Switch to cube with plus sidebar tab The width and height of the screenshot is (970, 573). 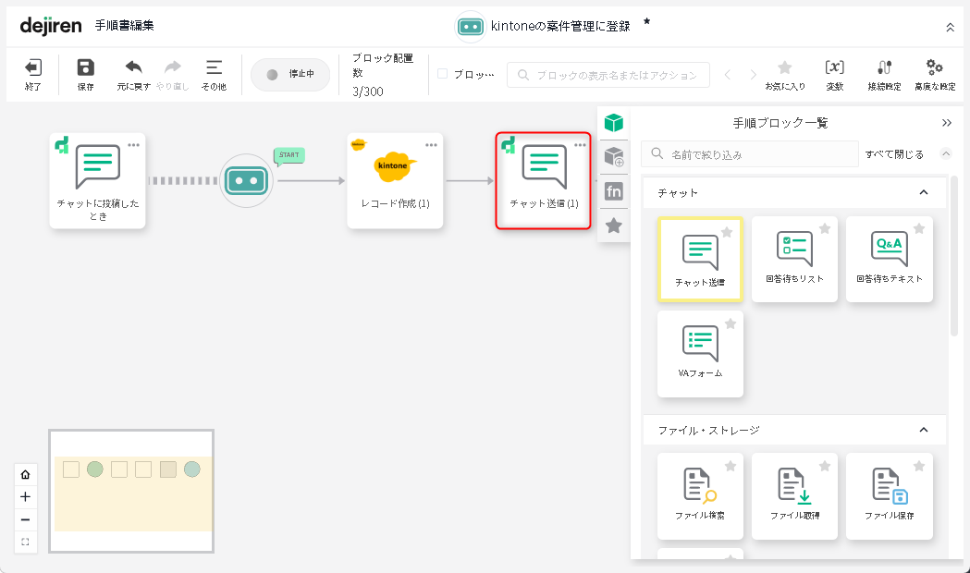614,157
